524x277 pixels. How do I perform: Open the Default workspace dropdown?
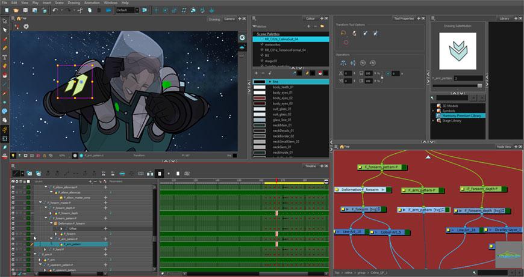tap(137, 10)
